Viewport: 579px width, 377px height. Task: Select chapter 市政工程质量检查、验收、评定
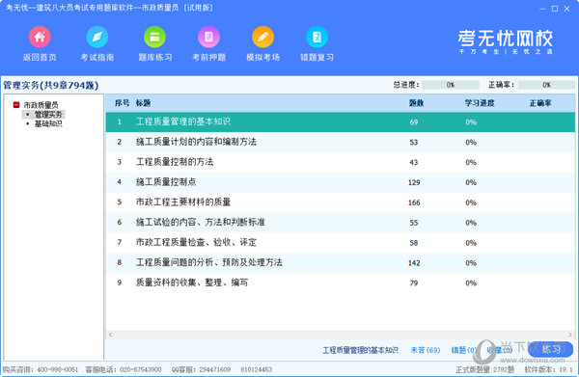tap(340, 243)
